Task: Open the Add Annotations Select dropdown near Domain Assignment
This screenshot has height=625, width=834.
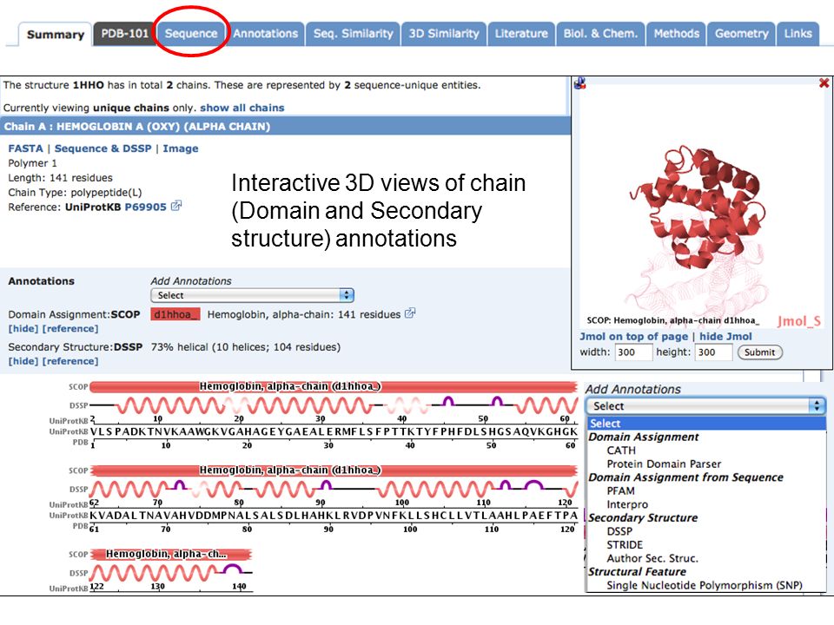Action: click(x=252, y=295)
